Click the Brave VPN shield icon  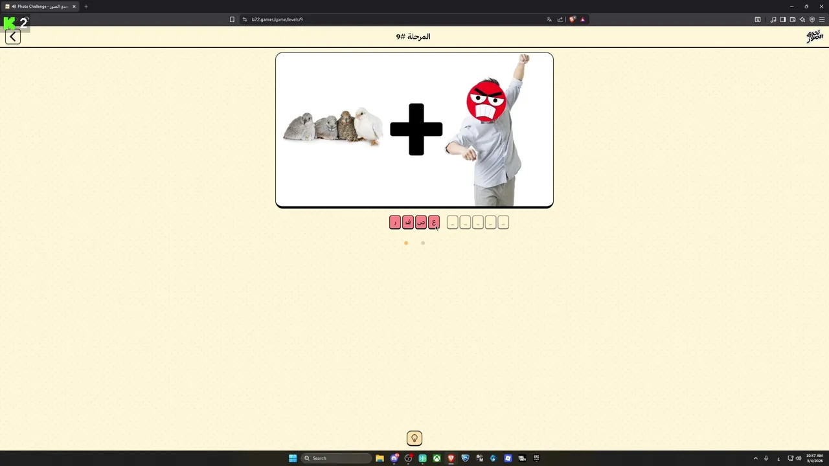click(812, 19)
